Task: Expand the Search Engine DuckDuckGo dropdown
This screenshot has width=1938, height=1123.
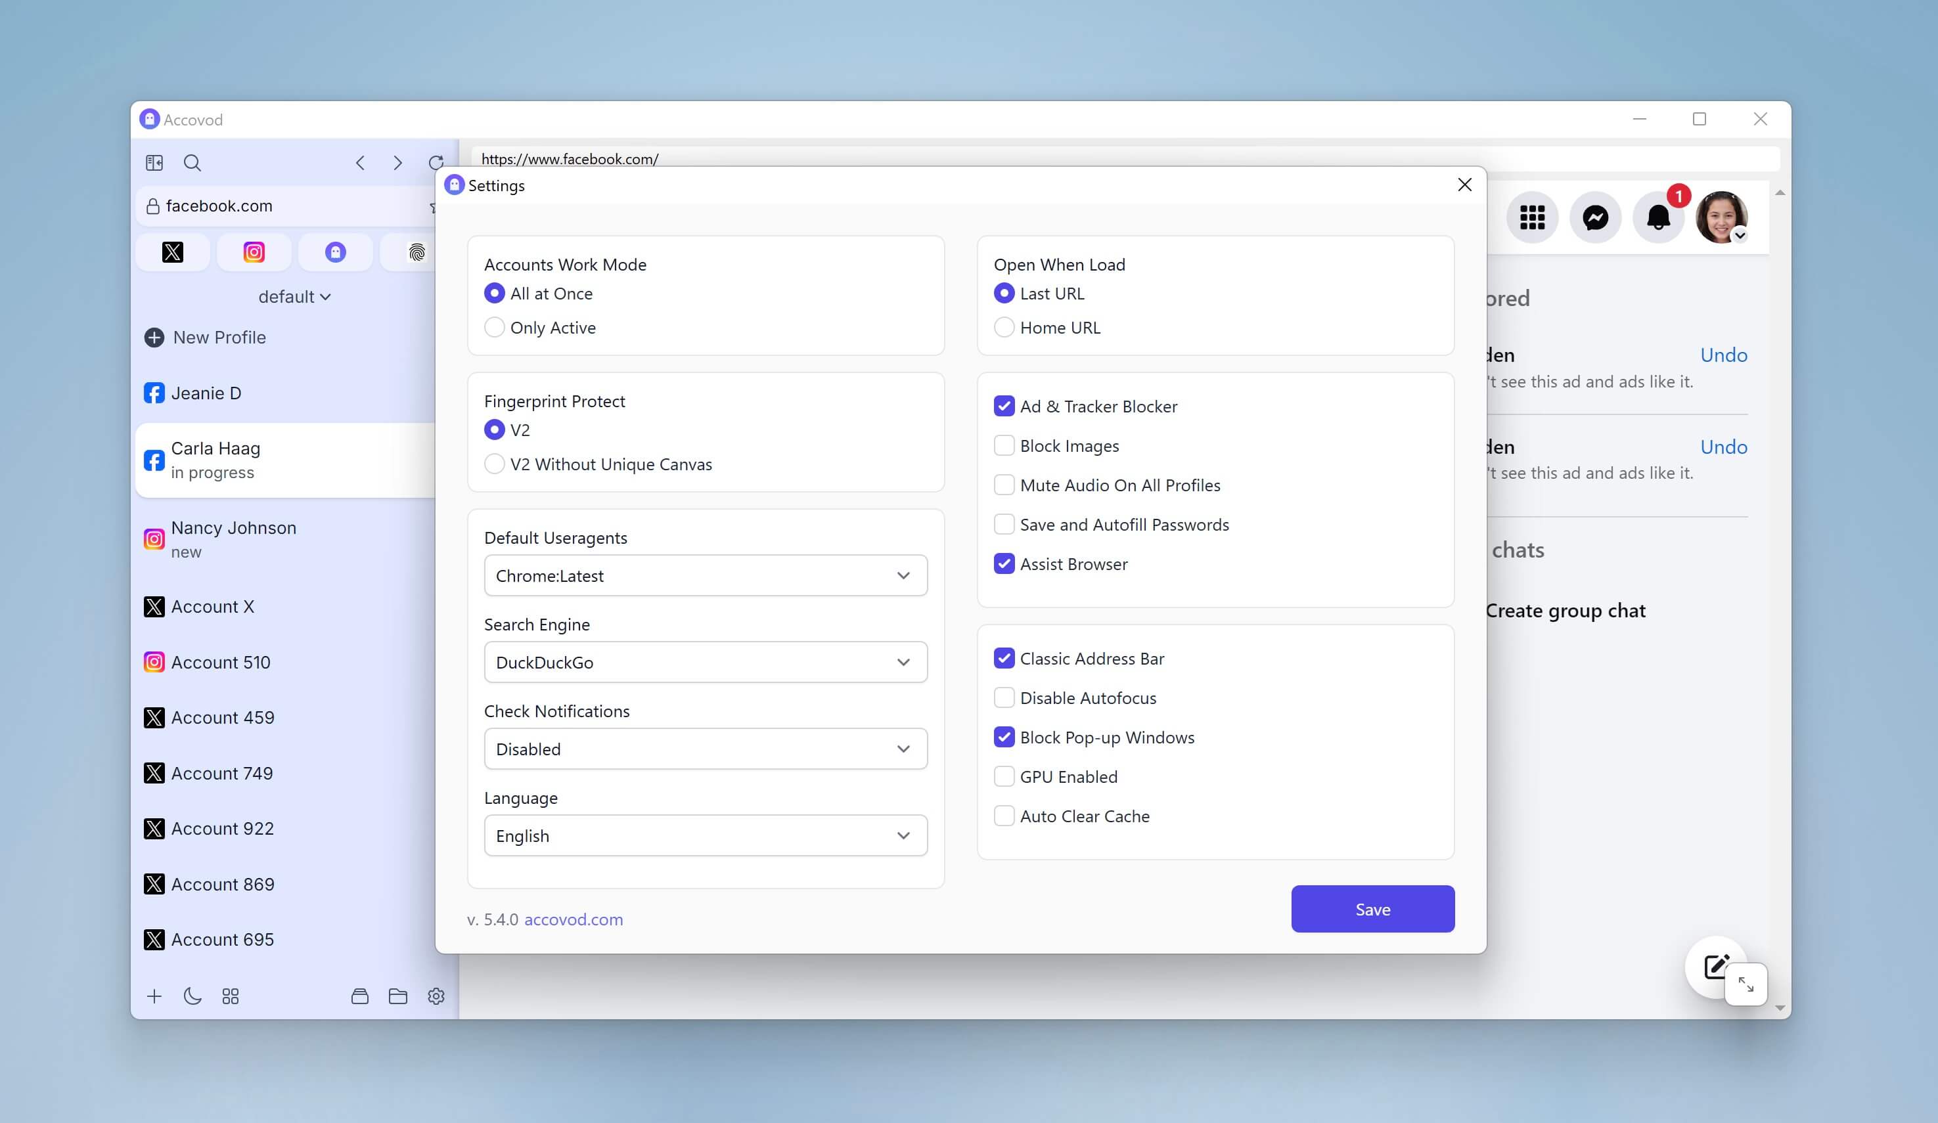Action: coord(705,662)
